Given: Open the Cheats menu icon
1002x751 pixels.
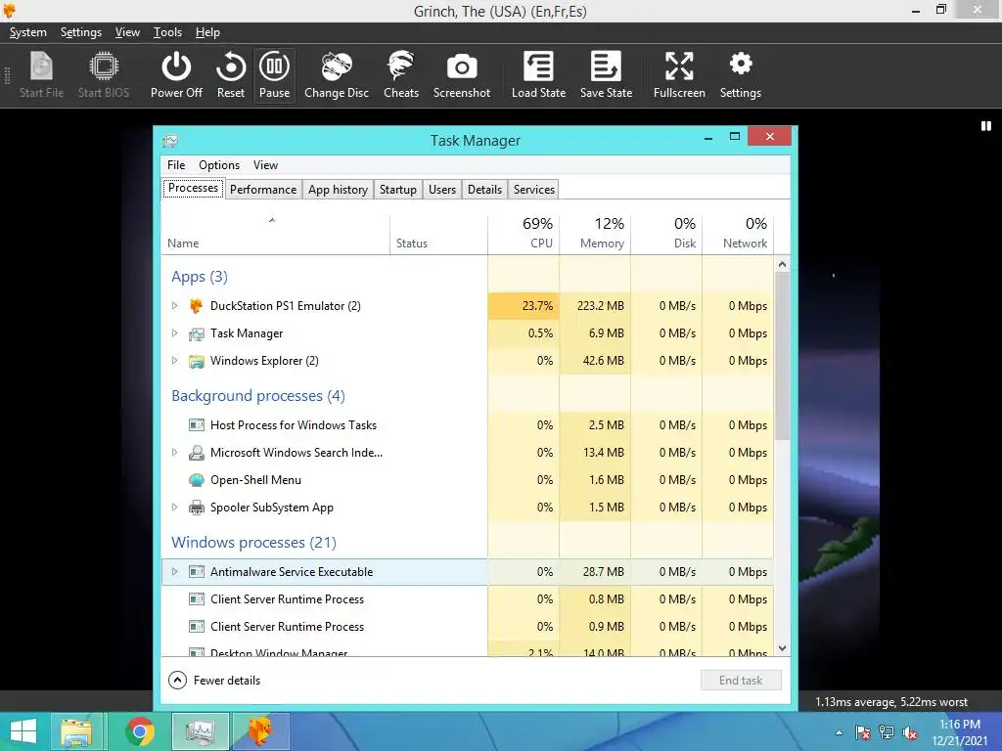Looking at the screenshot, I should point(401,75).
